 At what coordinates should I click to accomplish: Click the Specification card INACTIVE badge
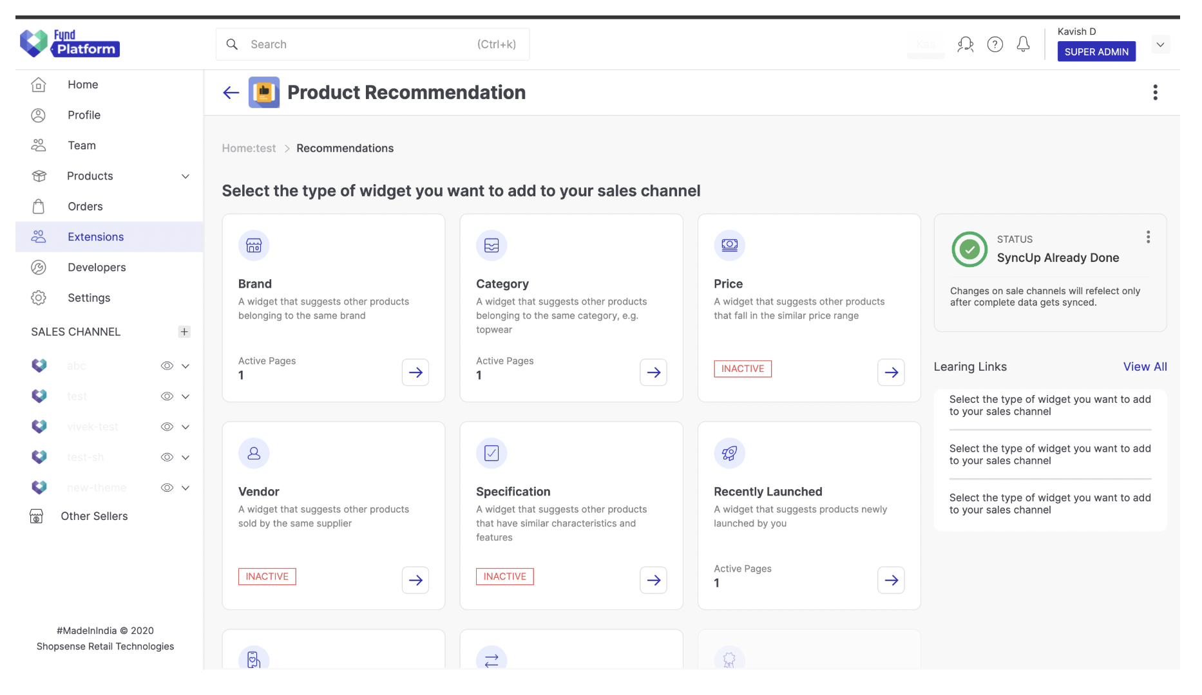coord(504,577)
